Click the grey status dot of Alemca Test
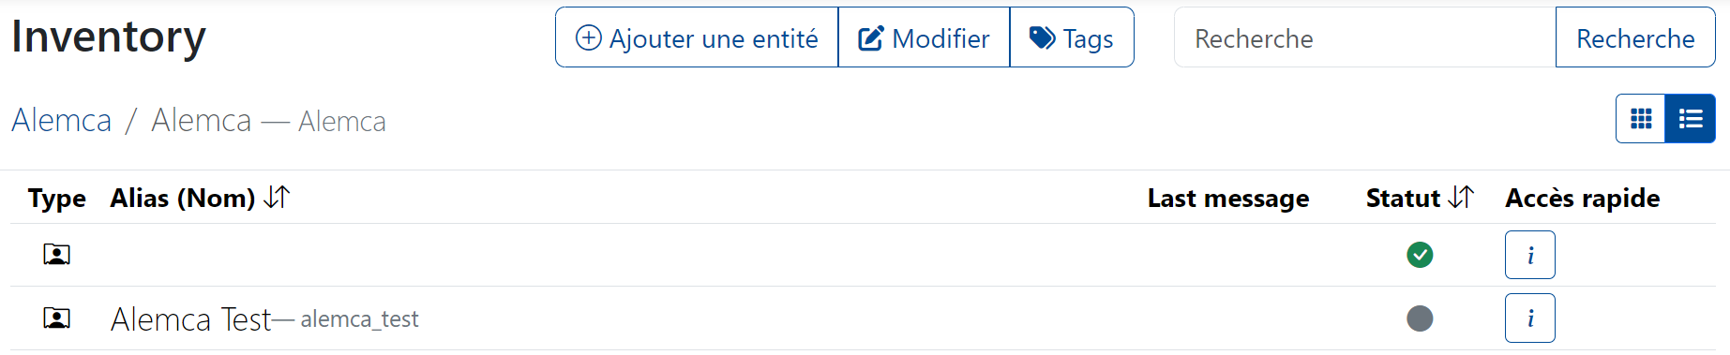Viewport: 1730px width, 355px height. [x=1420, y=318]
